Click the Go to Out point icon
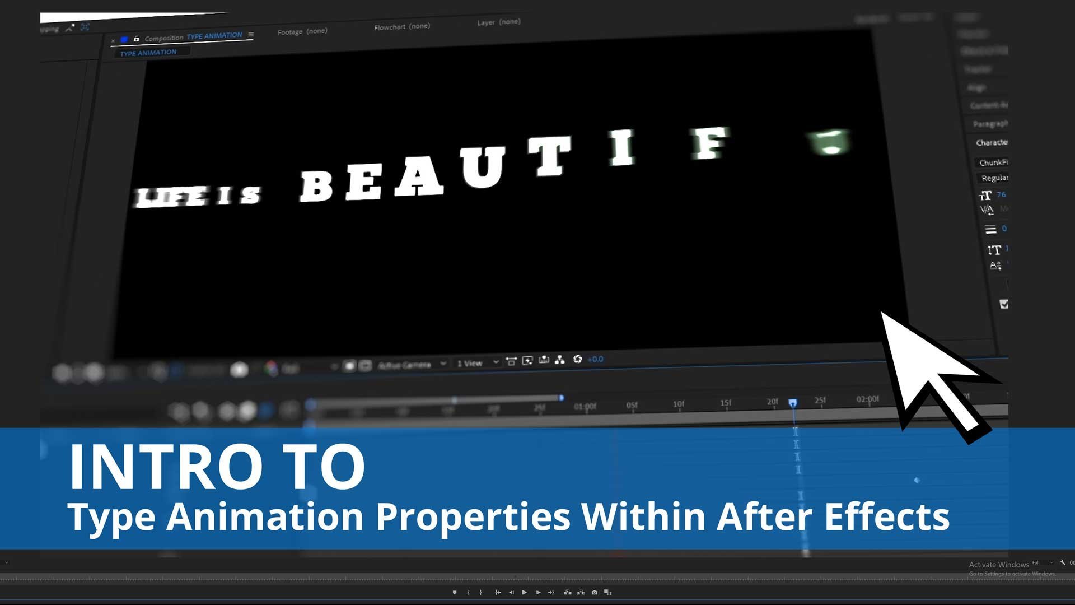The image size is (1075, 605). [551, 592]
